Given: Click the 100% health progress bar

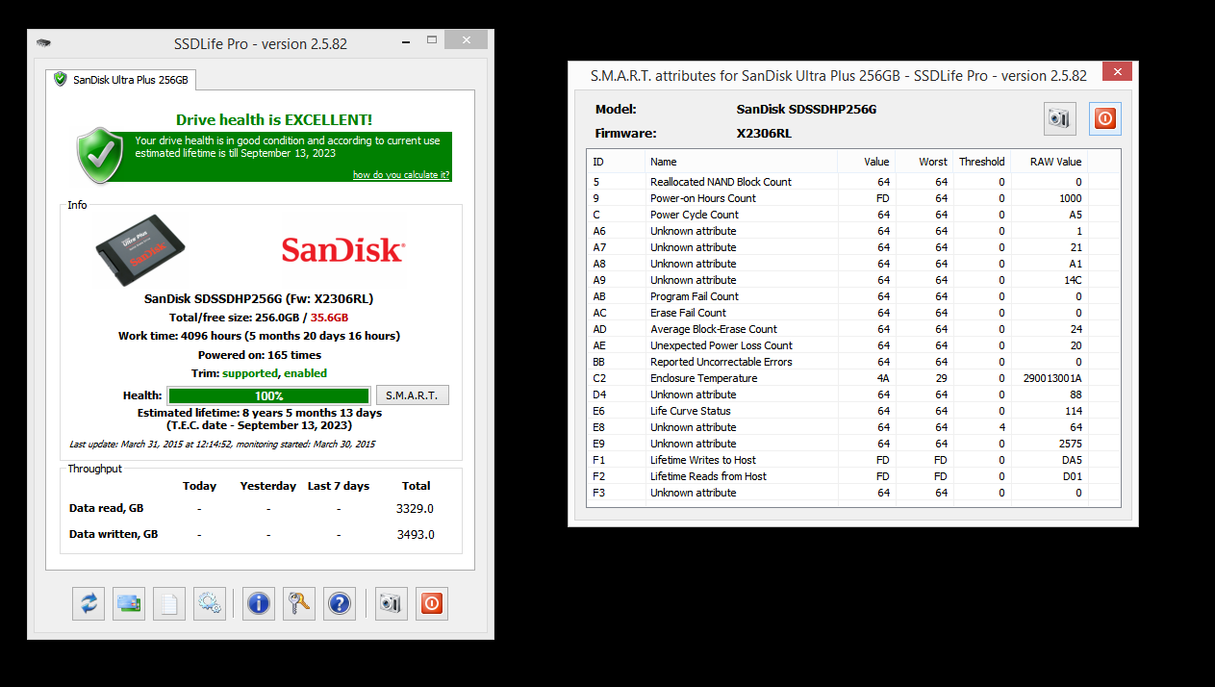Looking at the screenshot, I should [x=269, y=395].
